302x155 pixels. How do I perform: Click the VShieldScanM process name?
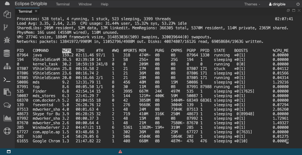46,60
